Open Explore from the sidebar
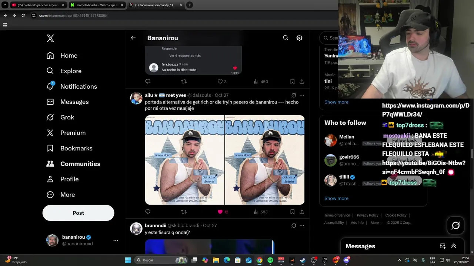474x266 pixels. 64,71
